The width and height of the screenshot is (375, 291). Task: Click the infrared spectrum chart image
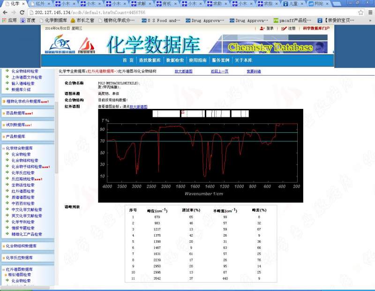[x=201, y=156]
